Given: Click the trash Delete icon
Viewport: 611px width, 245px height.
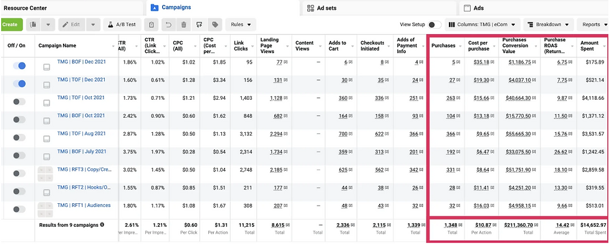Looking at the screenshot, I should coord(183,24).
